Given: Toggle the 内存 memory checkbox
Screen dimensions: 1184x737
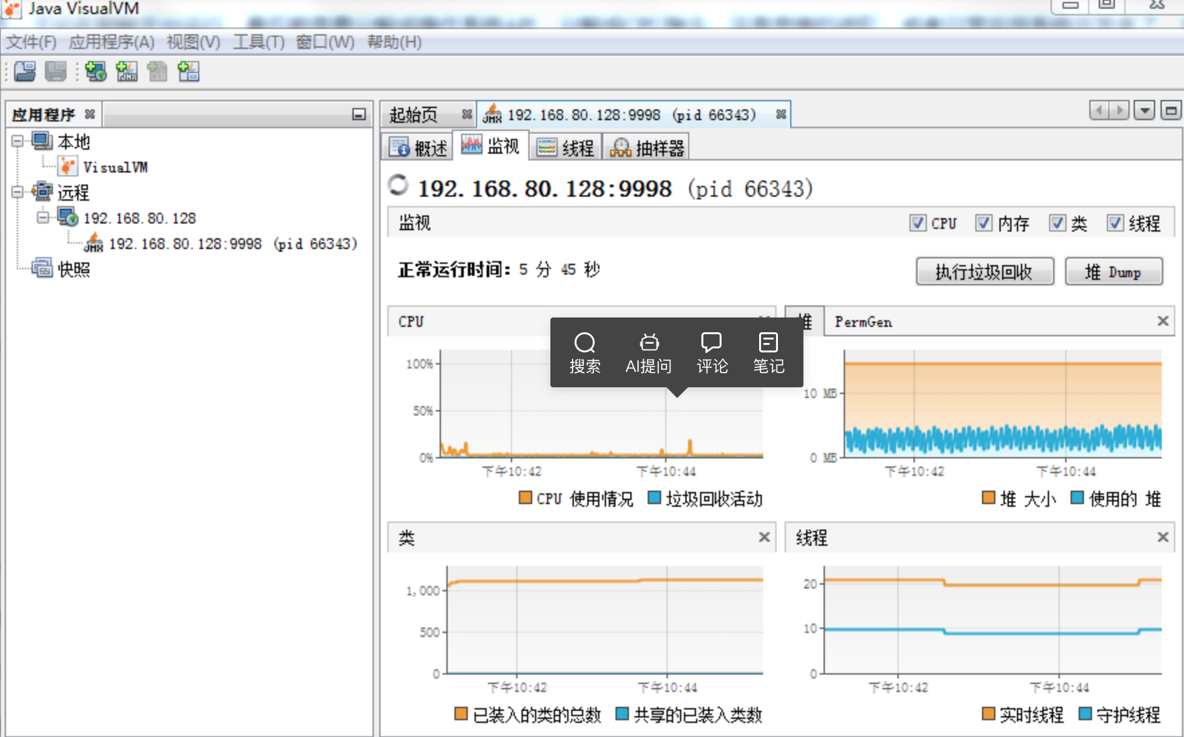Looking at the screenshot, I should (983, 223).
